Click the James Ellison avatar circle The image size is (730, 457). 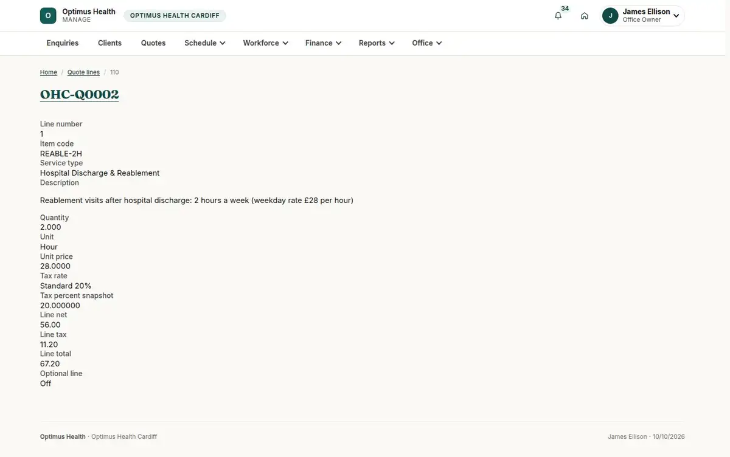pyautogui.click(x=610, y=16)
